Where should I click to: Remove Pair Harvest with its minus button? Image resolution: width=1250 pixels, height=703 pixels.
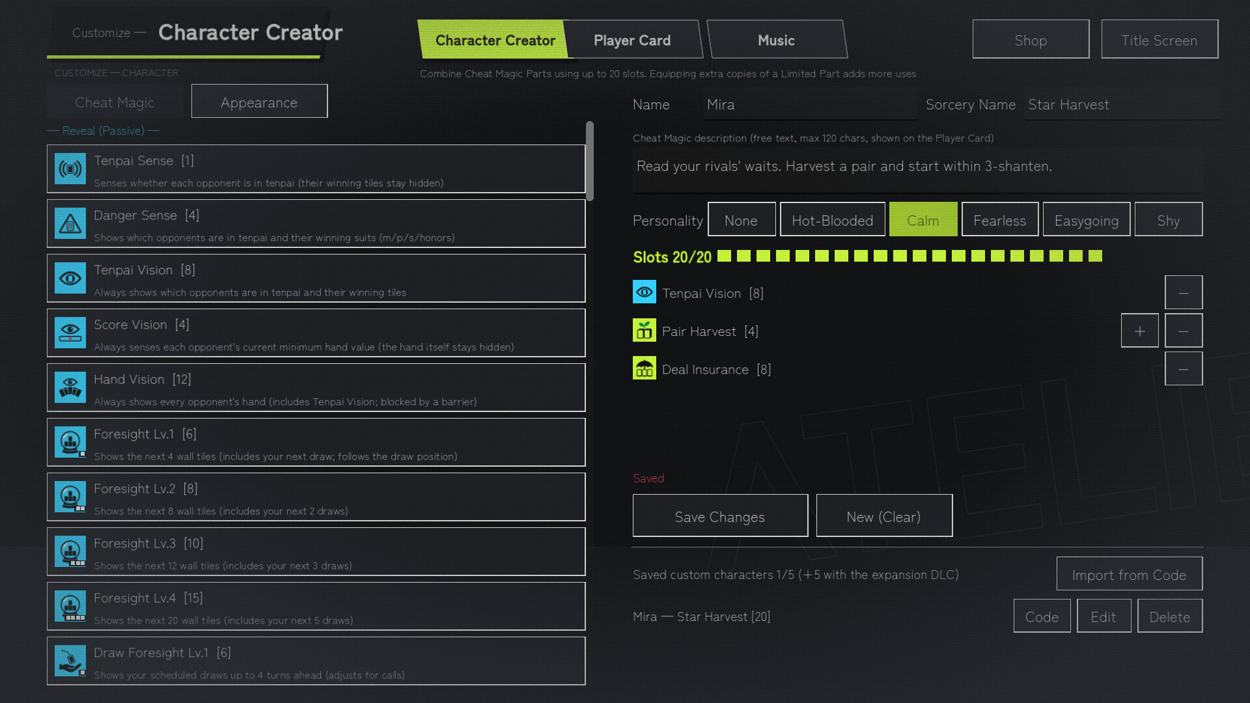tap(1184, 331)
